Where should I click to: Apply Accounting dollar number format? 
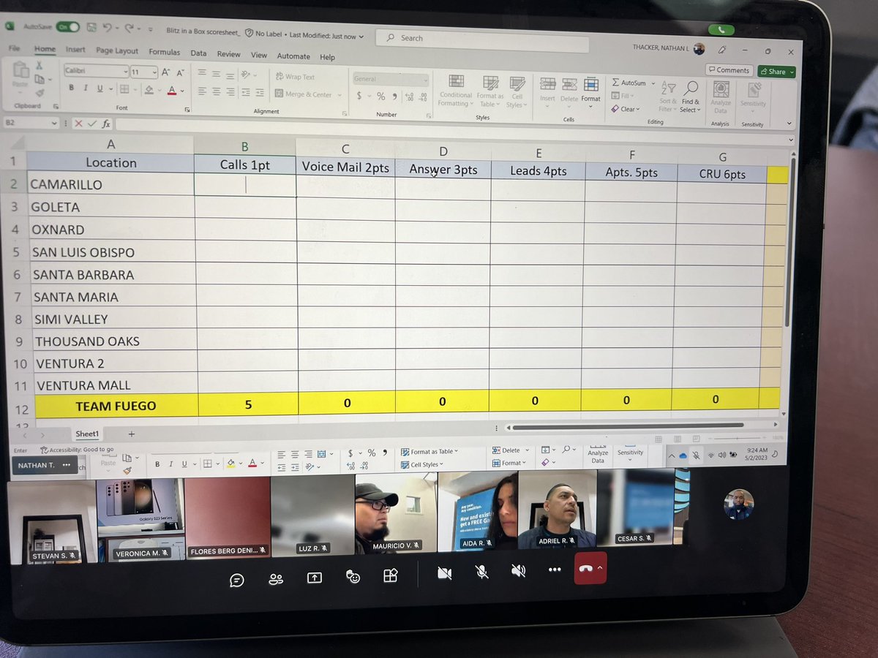359,96
